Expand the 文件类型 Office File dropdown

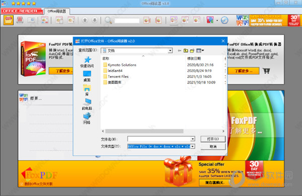point(193,146)
